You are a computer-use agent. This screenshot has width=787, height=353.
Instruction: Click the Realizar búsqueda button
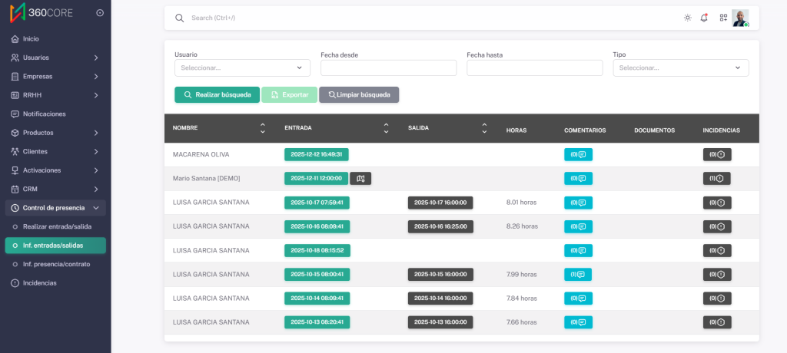coord(217,94)
